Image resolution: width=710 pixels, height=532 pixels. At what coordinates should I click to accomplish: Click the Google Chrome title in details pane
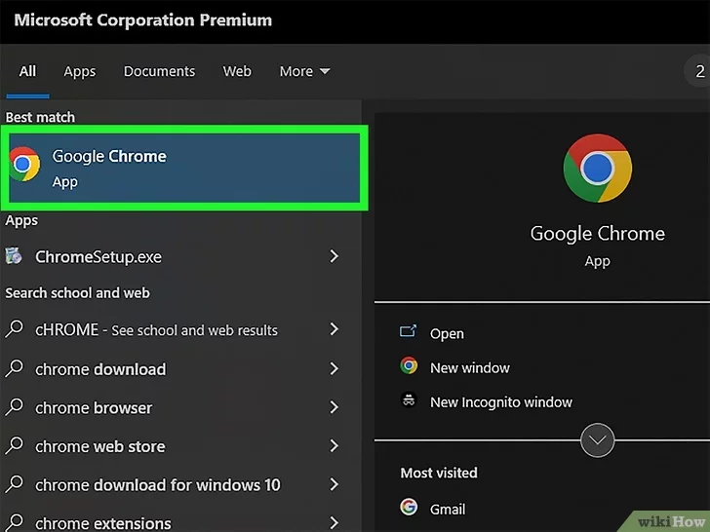click(597, 234)
